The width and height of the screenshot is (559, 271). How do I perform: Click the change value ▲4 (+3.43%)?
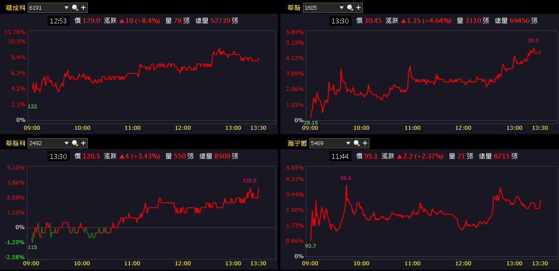139,156
